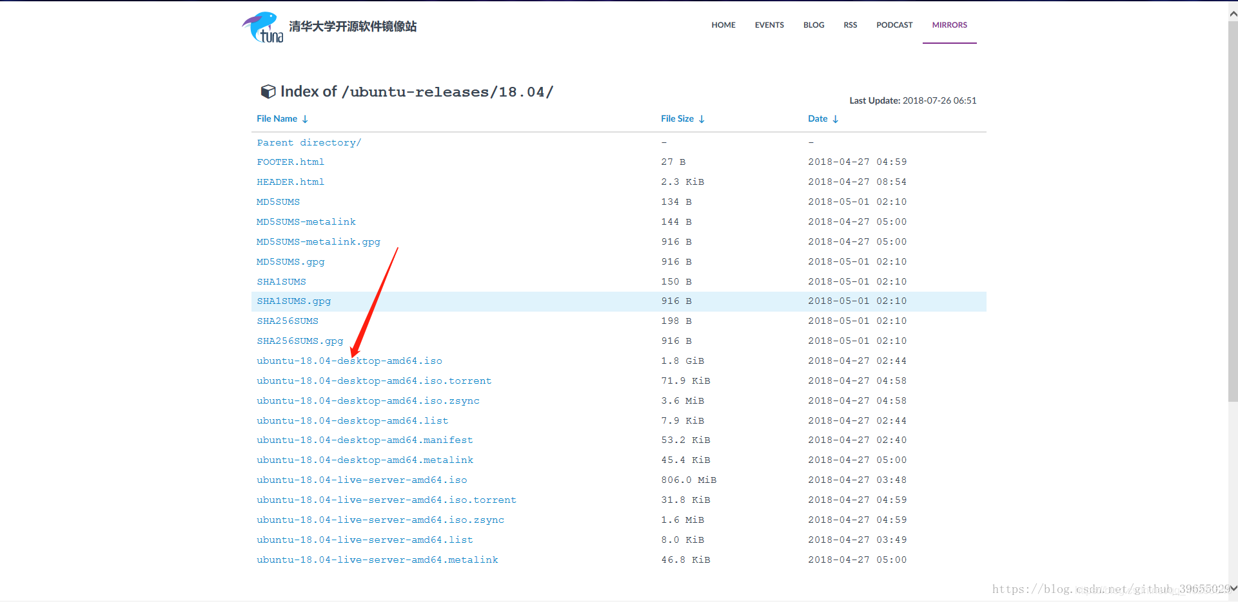1238x602 pixels.
Task: Click the 清华大学开源软件镜像站 site title
Action: coord(353,26)
